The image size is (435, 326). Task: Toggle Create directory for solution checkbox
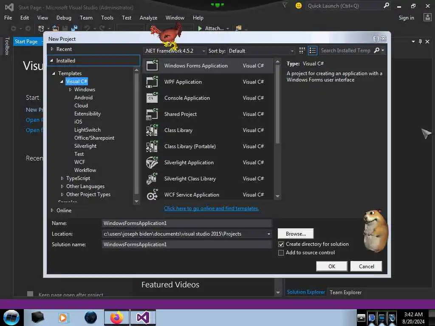click(281, 244)
